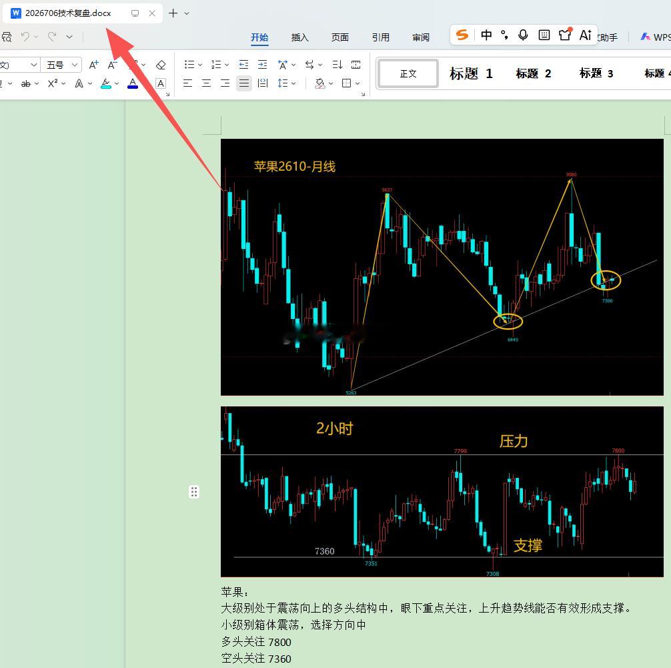Open new tab dropdown arrow

click(187, 13)
